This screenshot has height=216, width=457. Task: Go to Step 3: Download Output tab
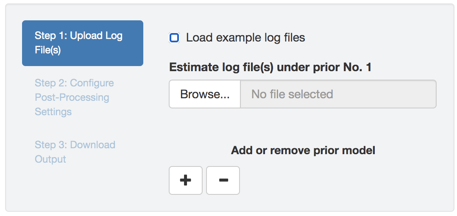coord(75,152)
